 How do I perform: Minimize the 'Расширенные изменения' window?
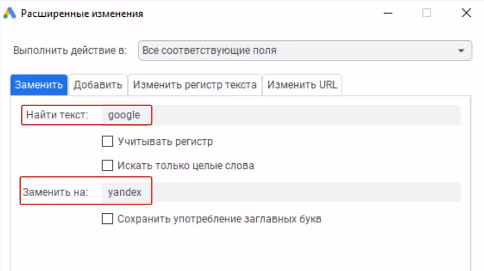(x=388, y=13)
